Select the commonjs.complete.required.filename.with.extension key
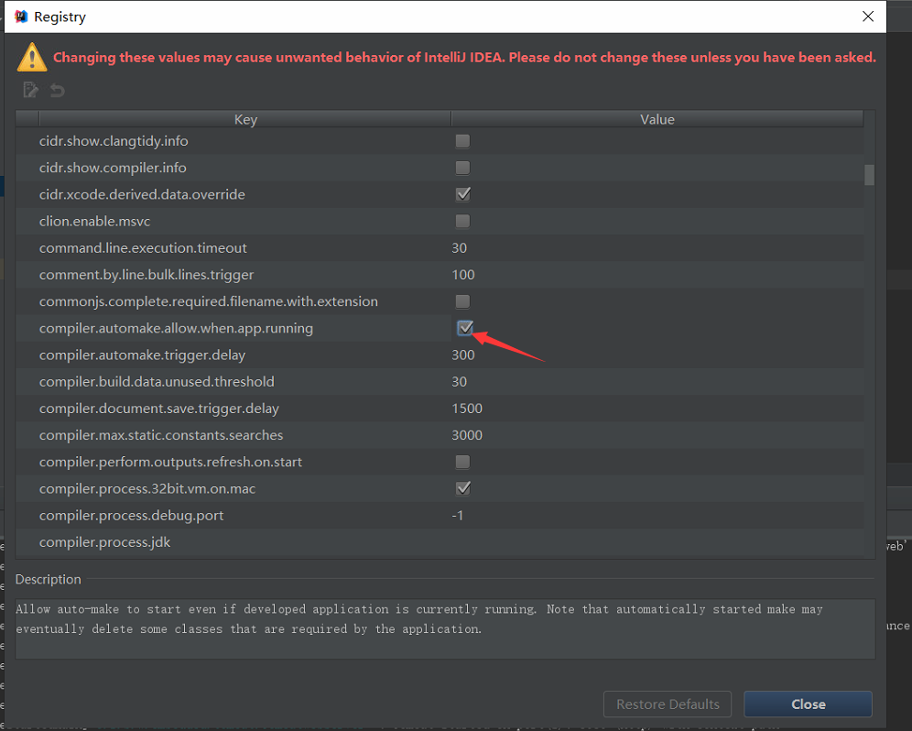Viewport: 912px width, 731px height. [208, 302]
